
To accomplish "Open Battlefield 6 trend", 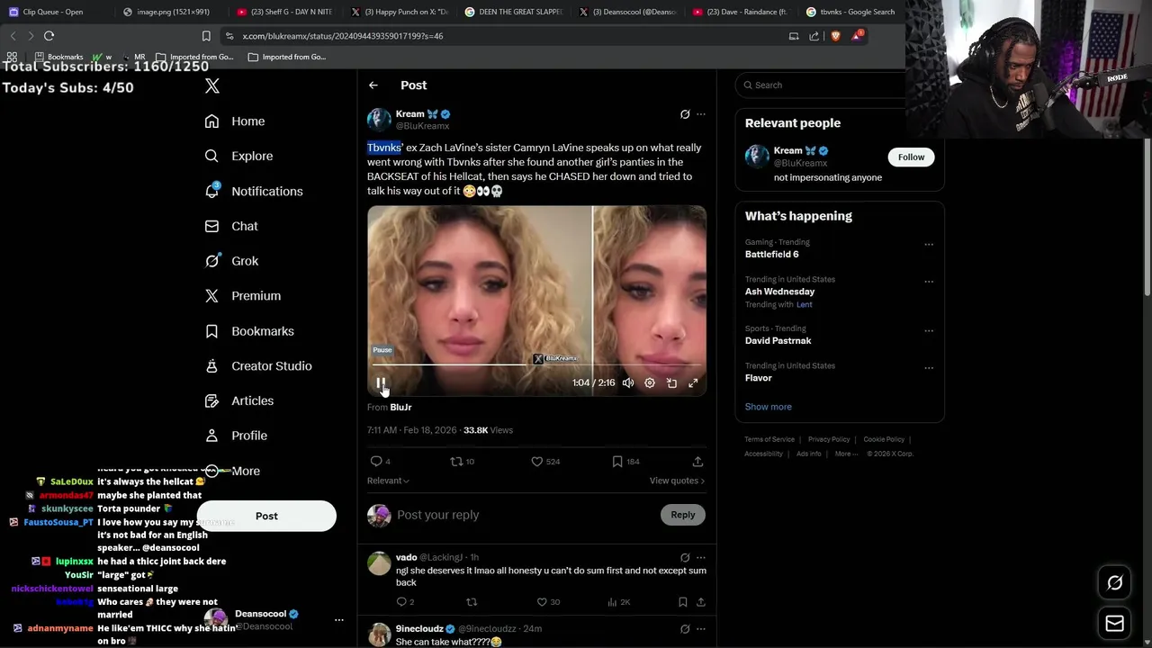I will coord(771,254).
